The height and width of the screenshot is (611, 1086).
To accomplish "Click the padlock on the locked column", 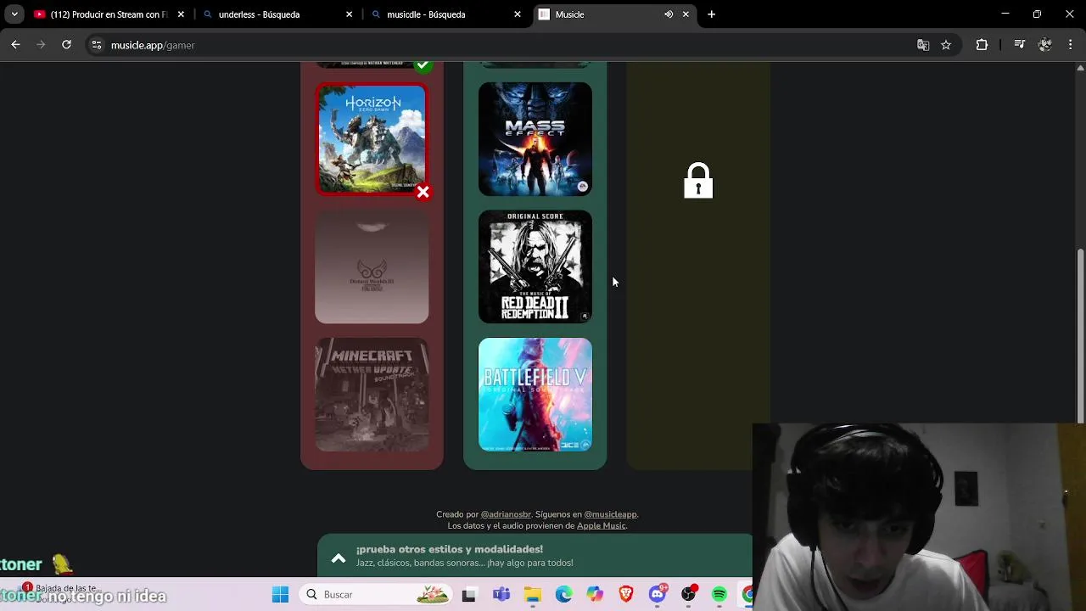I will [698, 181].
